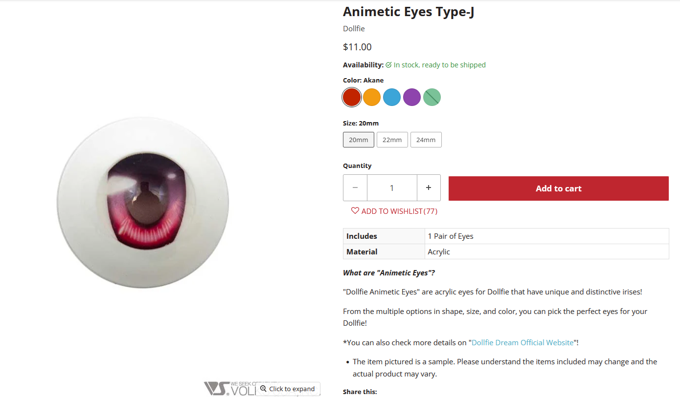680x397 pixels.
Task: Pick the blue color swatch
Action: [x=392, y=97]
